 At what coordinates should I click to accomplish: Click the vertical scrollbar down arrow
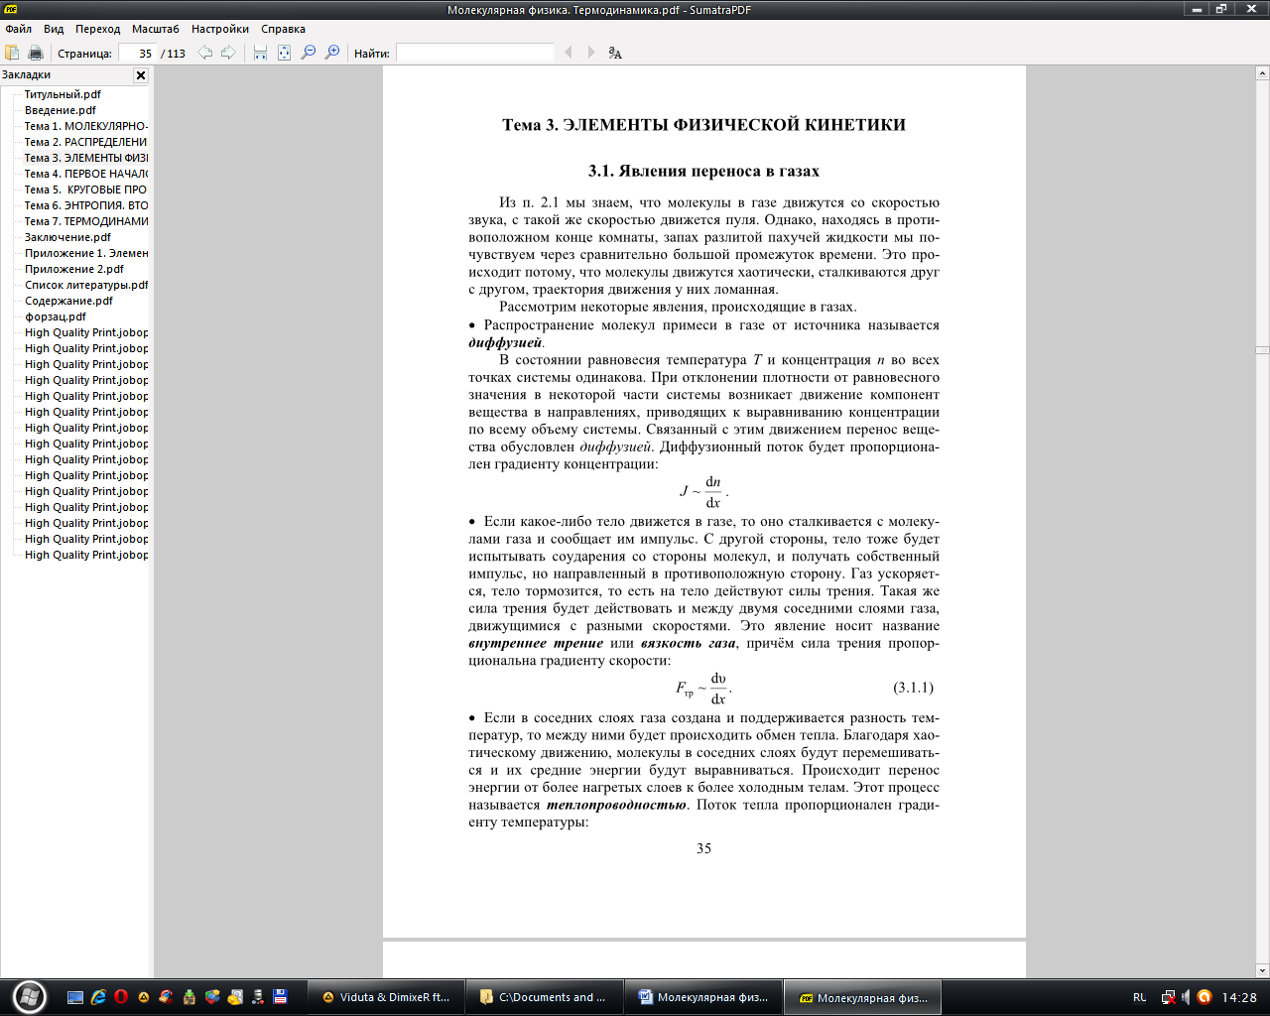(1262, 970)
